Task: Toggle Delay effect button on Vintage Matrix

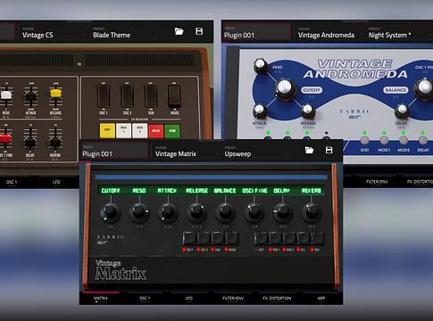Action: point(304,238)
